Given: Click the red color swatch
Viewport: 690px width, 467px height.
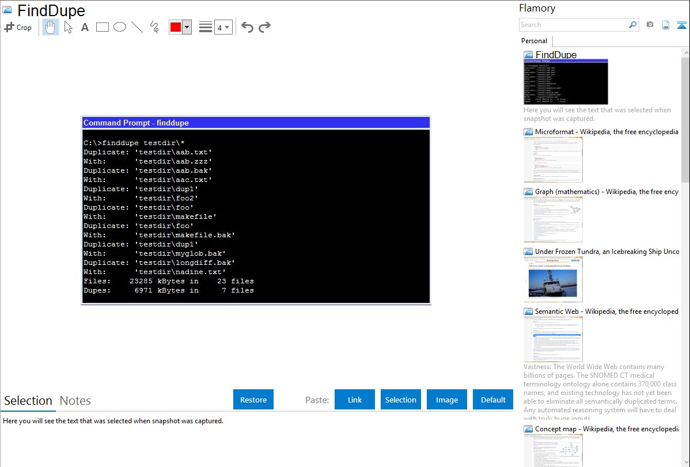Looking at the screenshot, I should [x=176, y=27].
